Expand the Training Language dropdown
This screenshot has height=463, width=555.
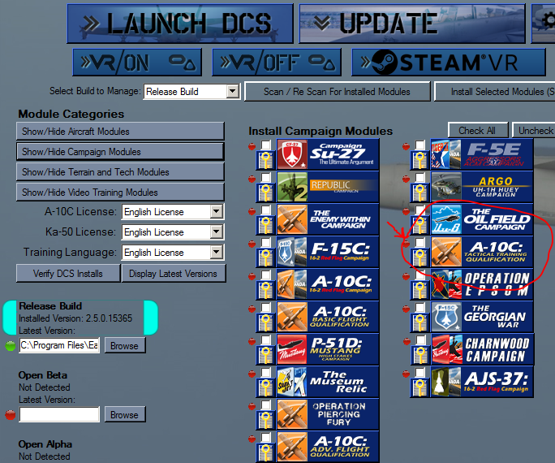point(216,253)
